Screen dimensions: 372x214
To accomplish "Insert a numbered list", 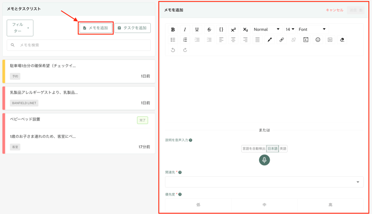I will (x=185, y=39).
